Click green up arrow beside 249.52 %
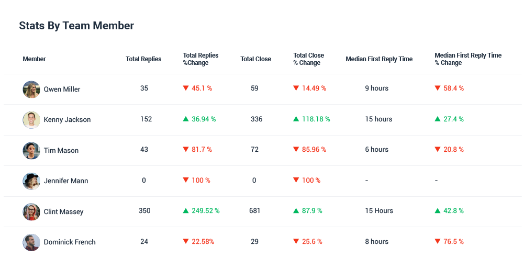 pos(185,211)
